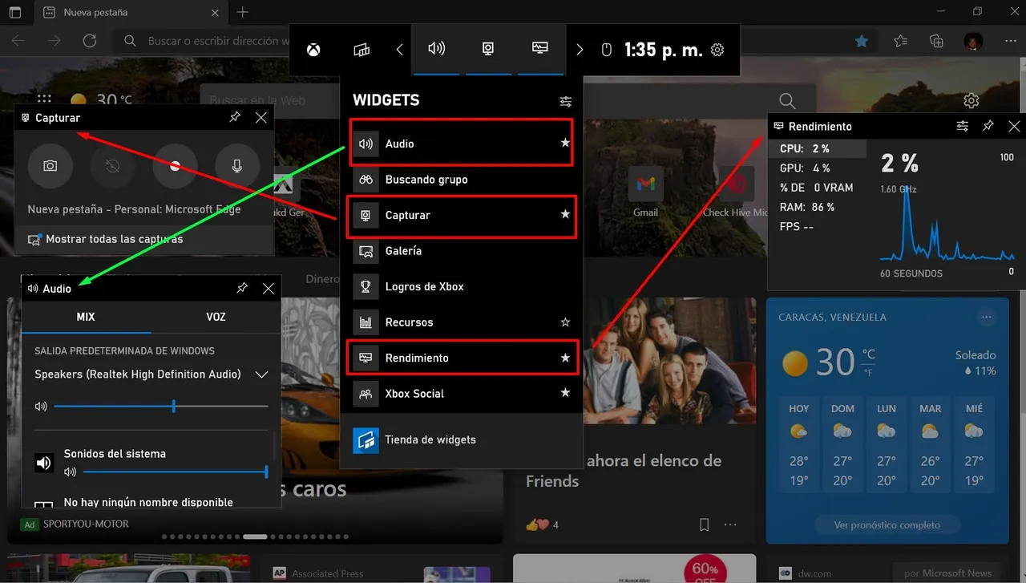Viewport: 1026px width, 583px height.
Task: Select the GPU metric in Rendimiento
Action: coord(818,168)
